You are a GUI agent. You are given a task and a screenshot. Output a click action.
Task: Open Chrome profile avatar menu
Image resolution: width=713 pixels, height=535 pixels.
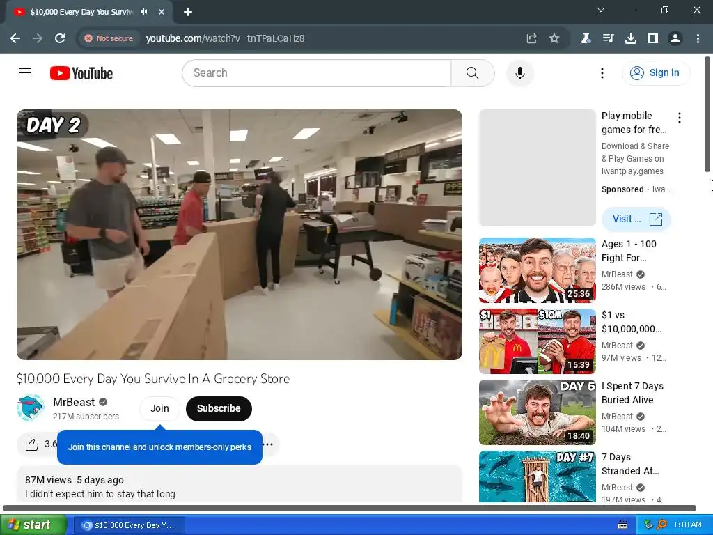675,38
